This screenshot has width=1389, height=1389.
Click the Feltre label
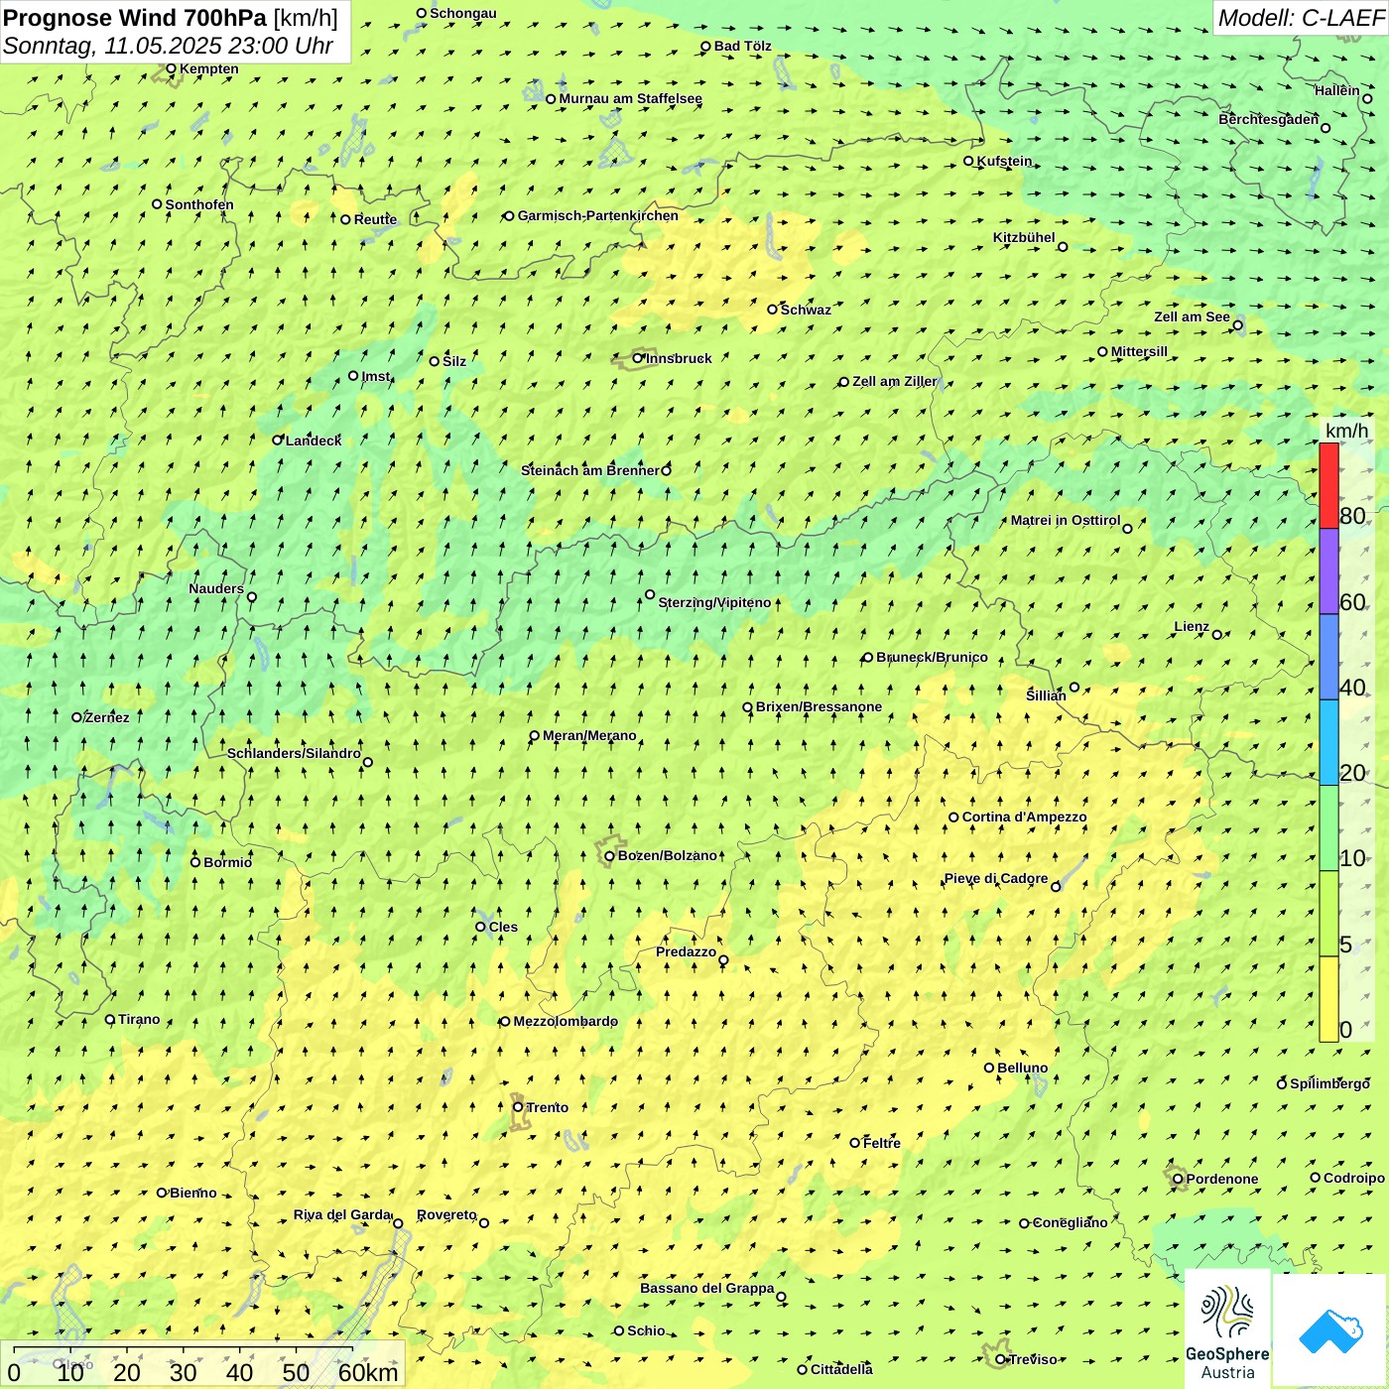tap(882, 1143)
